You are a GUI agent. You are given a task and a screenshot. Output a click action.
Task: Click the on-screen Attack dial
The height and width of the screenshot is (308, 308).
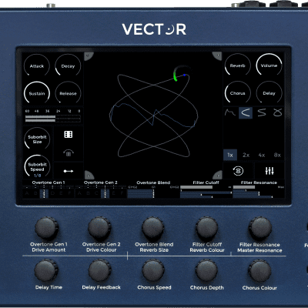point(37,65)
